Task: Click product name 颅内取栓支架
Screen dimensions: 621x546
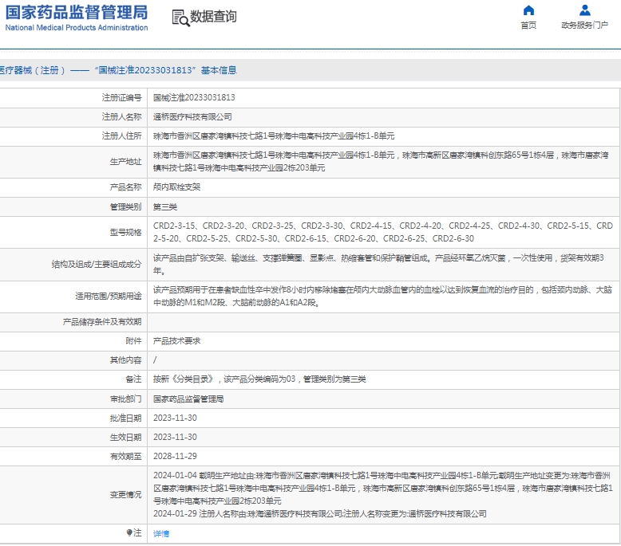Action: [x=176, y=187]
